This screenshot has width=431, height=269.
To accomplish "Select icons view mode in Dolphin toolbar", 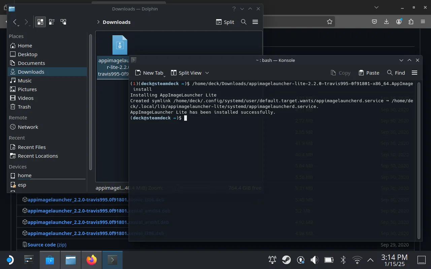I will 40,22.
